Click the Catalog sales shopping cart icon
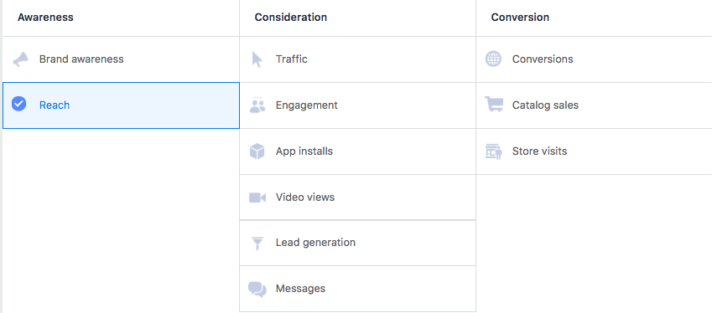The width and height of the screenshot is (712, 313). (x=494, y=104)
